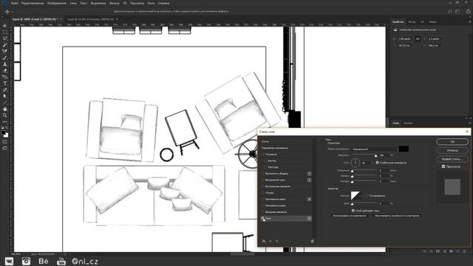473x266 pixels.
Task: Enable the Выполнить обводку checkbox
Action: pyautogui.click(x=263, y=174)
